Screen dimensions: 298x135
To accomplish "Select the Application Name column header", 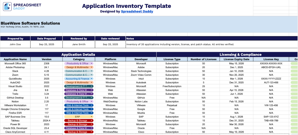I will (15, 59).
